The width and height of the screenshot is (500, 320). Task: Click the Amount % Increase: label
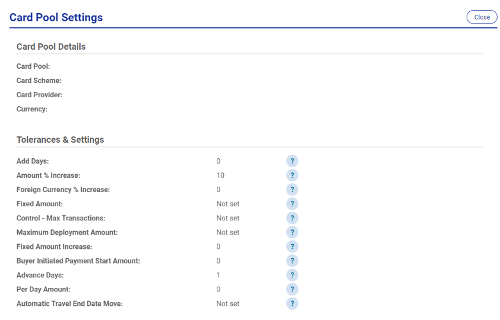pyautogui.click(x=49, y=175)
